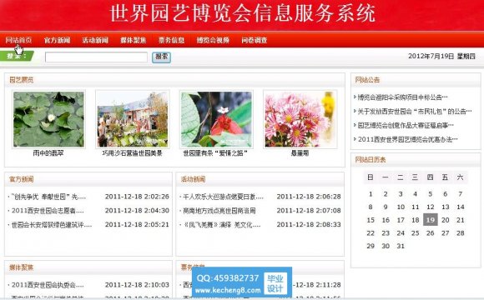This screenshot has height=300, width=484.
Task: Go to 媒体聚焦 in the navigation bar
Action: (x=134, y=40)
